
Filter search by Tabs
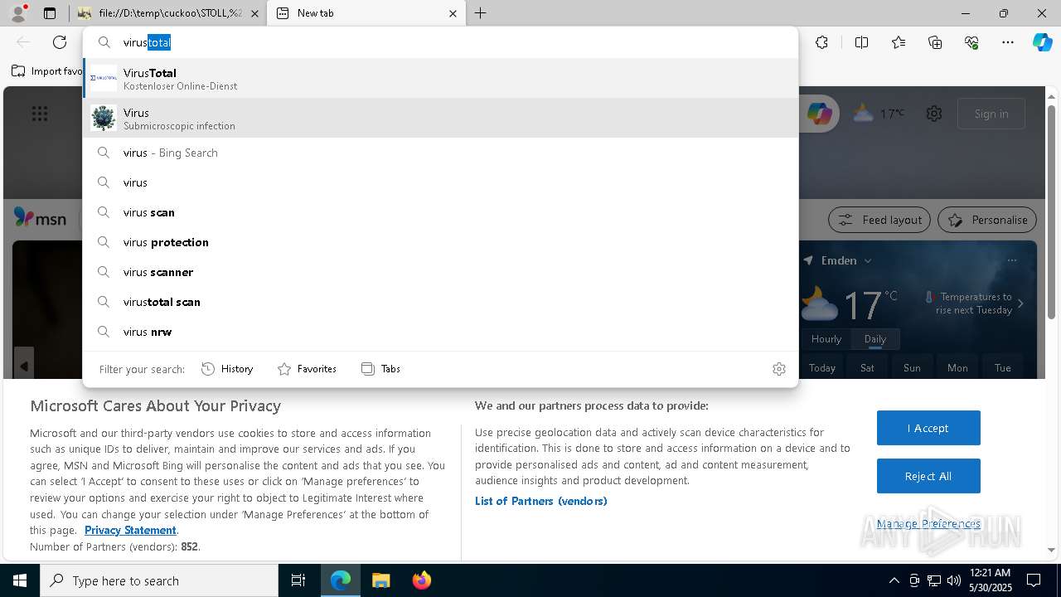381,369
